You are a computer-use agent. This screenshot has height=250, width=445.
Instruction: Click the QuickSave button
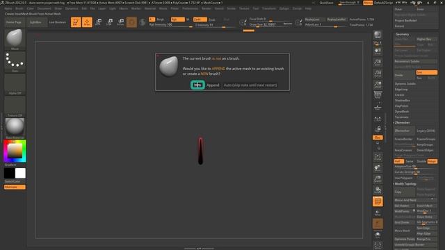point(326,3)
